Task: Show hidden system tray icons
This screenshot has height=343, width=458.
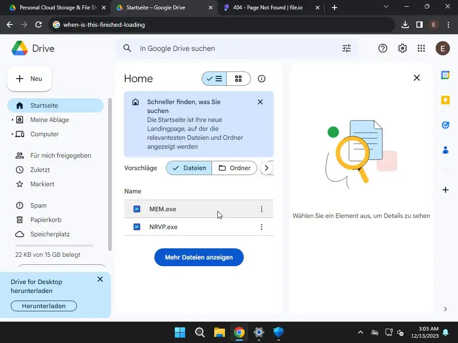Action: 360,332
